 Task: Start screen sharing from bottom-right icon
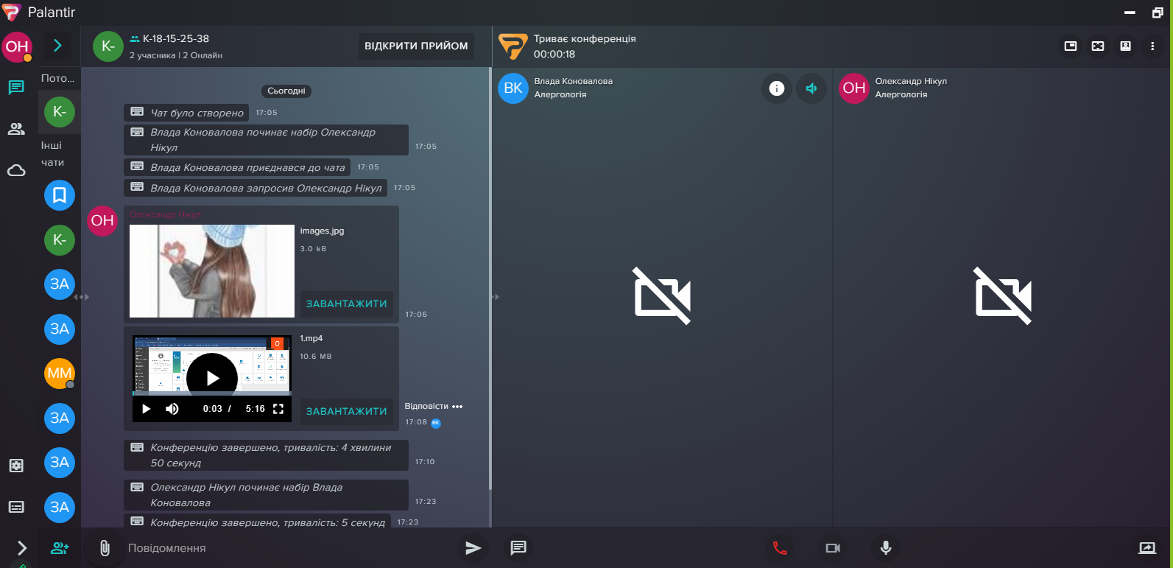tap(1146, 548)
